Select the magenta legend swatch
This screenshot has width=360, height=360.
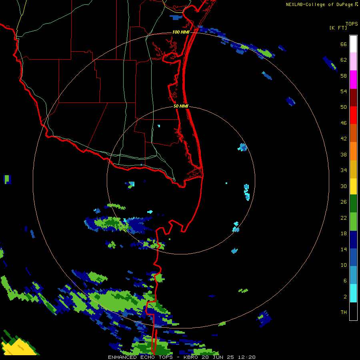click(353, 80)
